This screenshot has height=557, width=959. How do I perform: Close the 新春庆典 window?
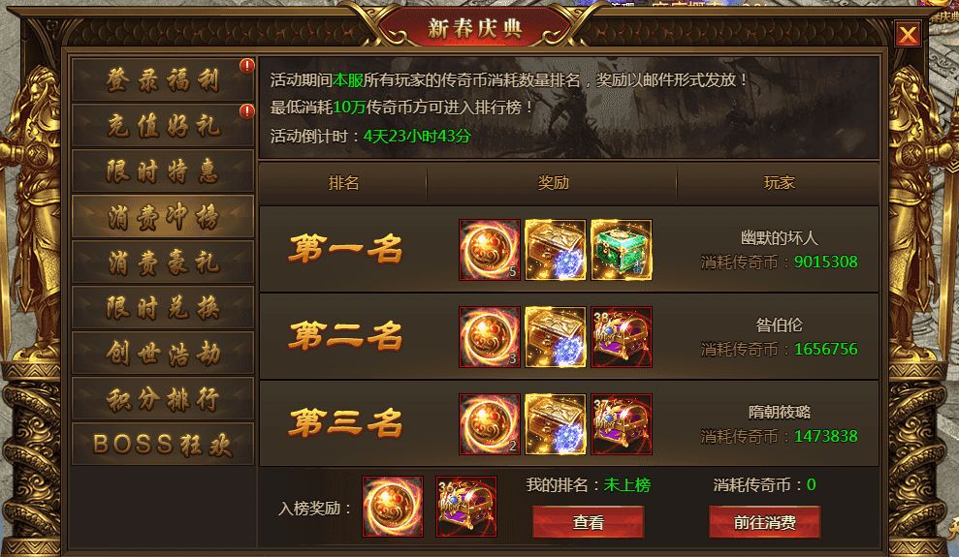pyautogui.click(x=908, y=34)
